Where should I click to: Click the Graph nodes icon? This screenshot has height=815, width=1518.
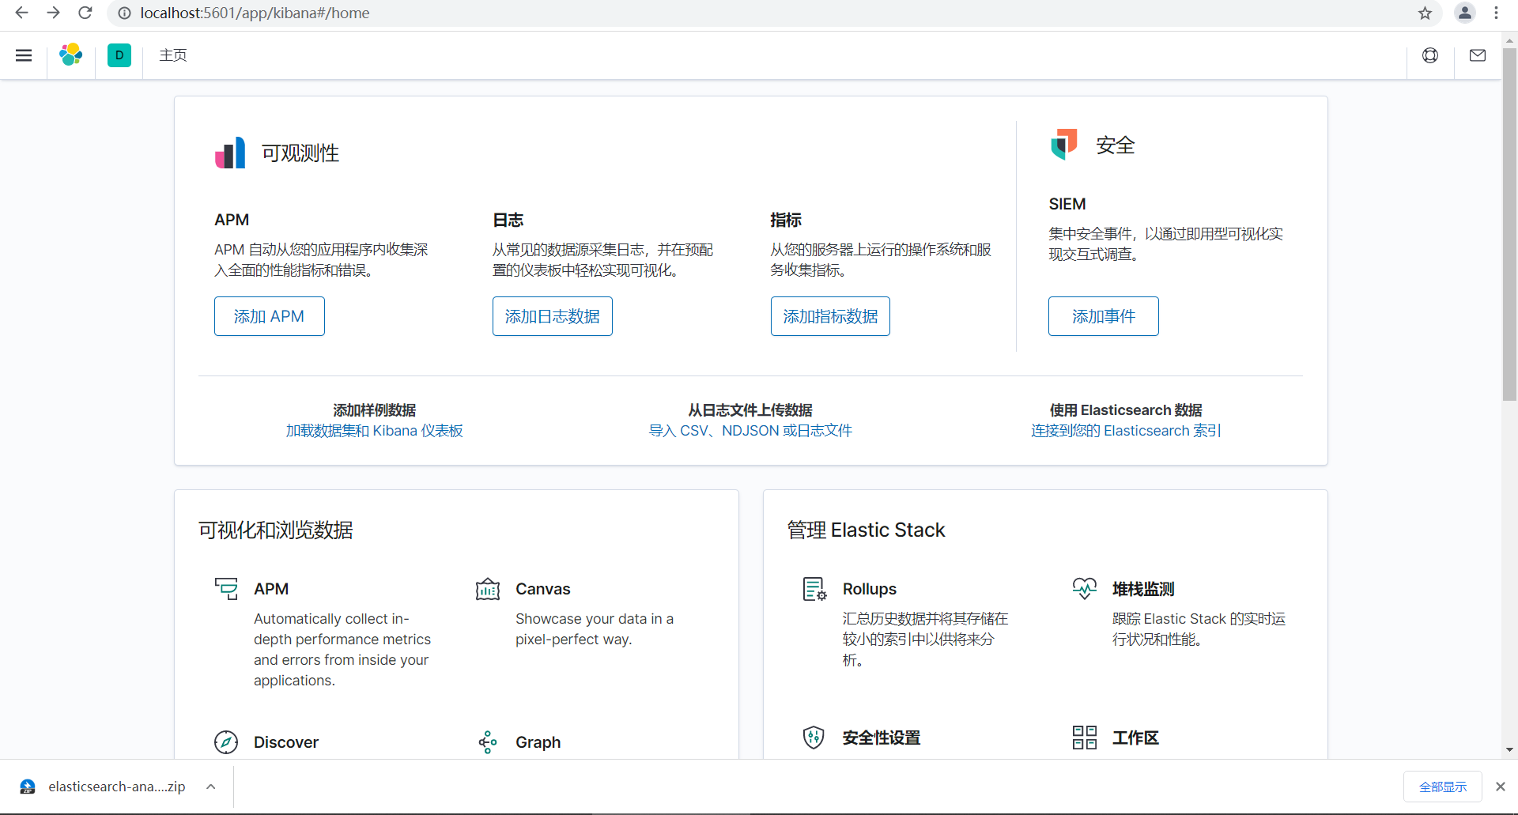(x=488, y=742)
